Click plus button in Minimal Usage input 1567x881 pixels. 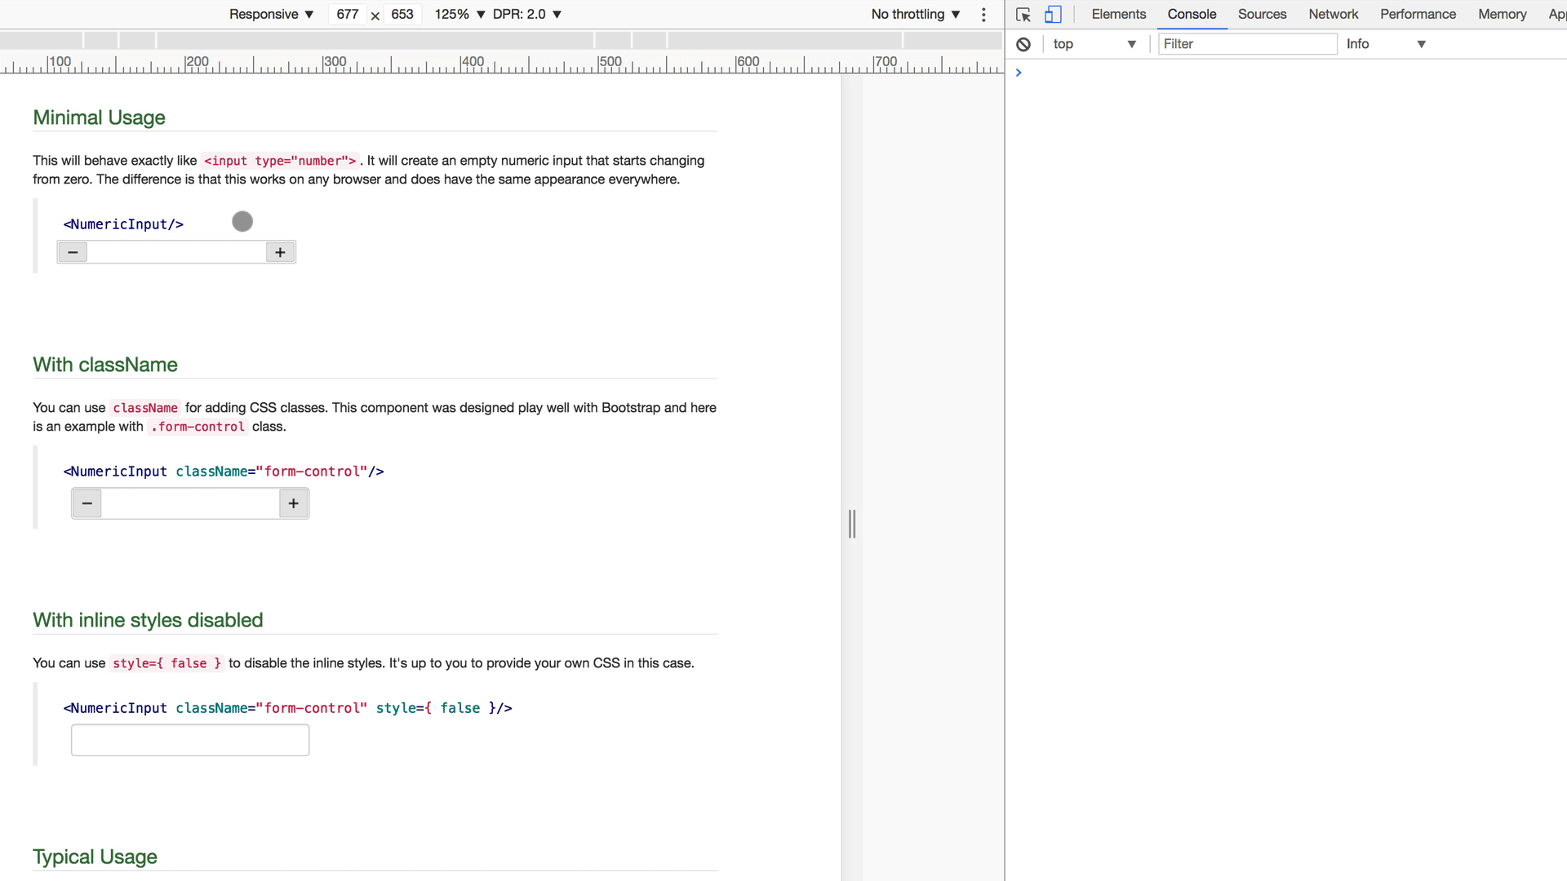click(x=280, y=252)
